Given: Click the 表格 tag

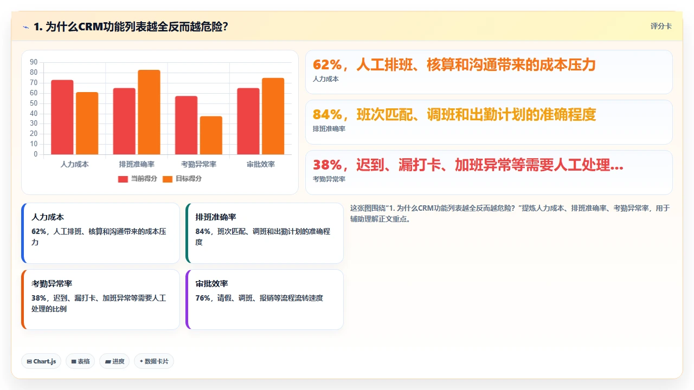Looking at the screenshot, I should 80,361.
